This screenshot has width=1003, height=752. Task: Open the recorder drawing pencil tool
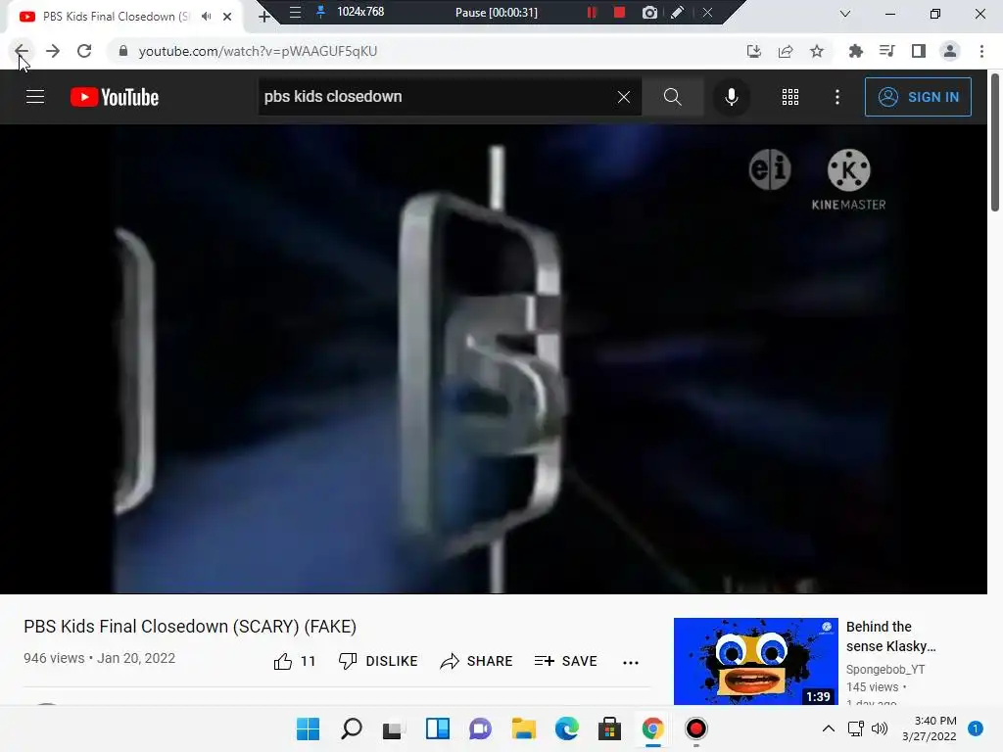(x=678, y=12)
